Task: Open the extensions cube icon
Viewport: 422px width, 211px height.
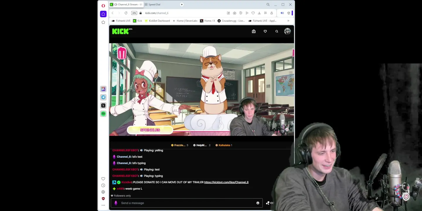Action: pos(289,13)
